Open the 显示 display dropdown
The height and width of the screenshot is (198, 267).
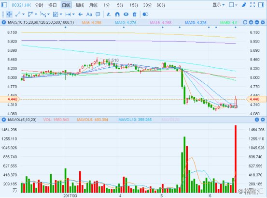218,5
